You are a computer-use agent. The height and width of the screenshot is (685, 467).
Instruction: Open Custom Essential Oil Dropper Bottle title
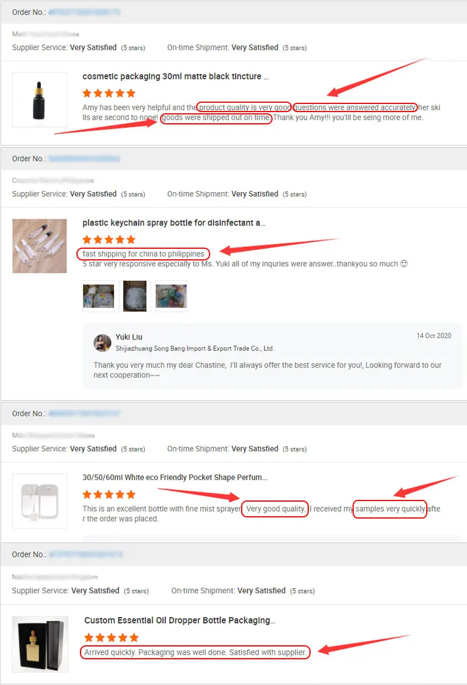coord(180,620)
